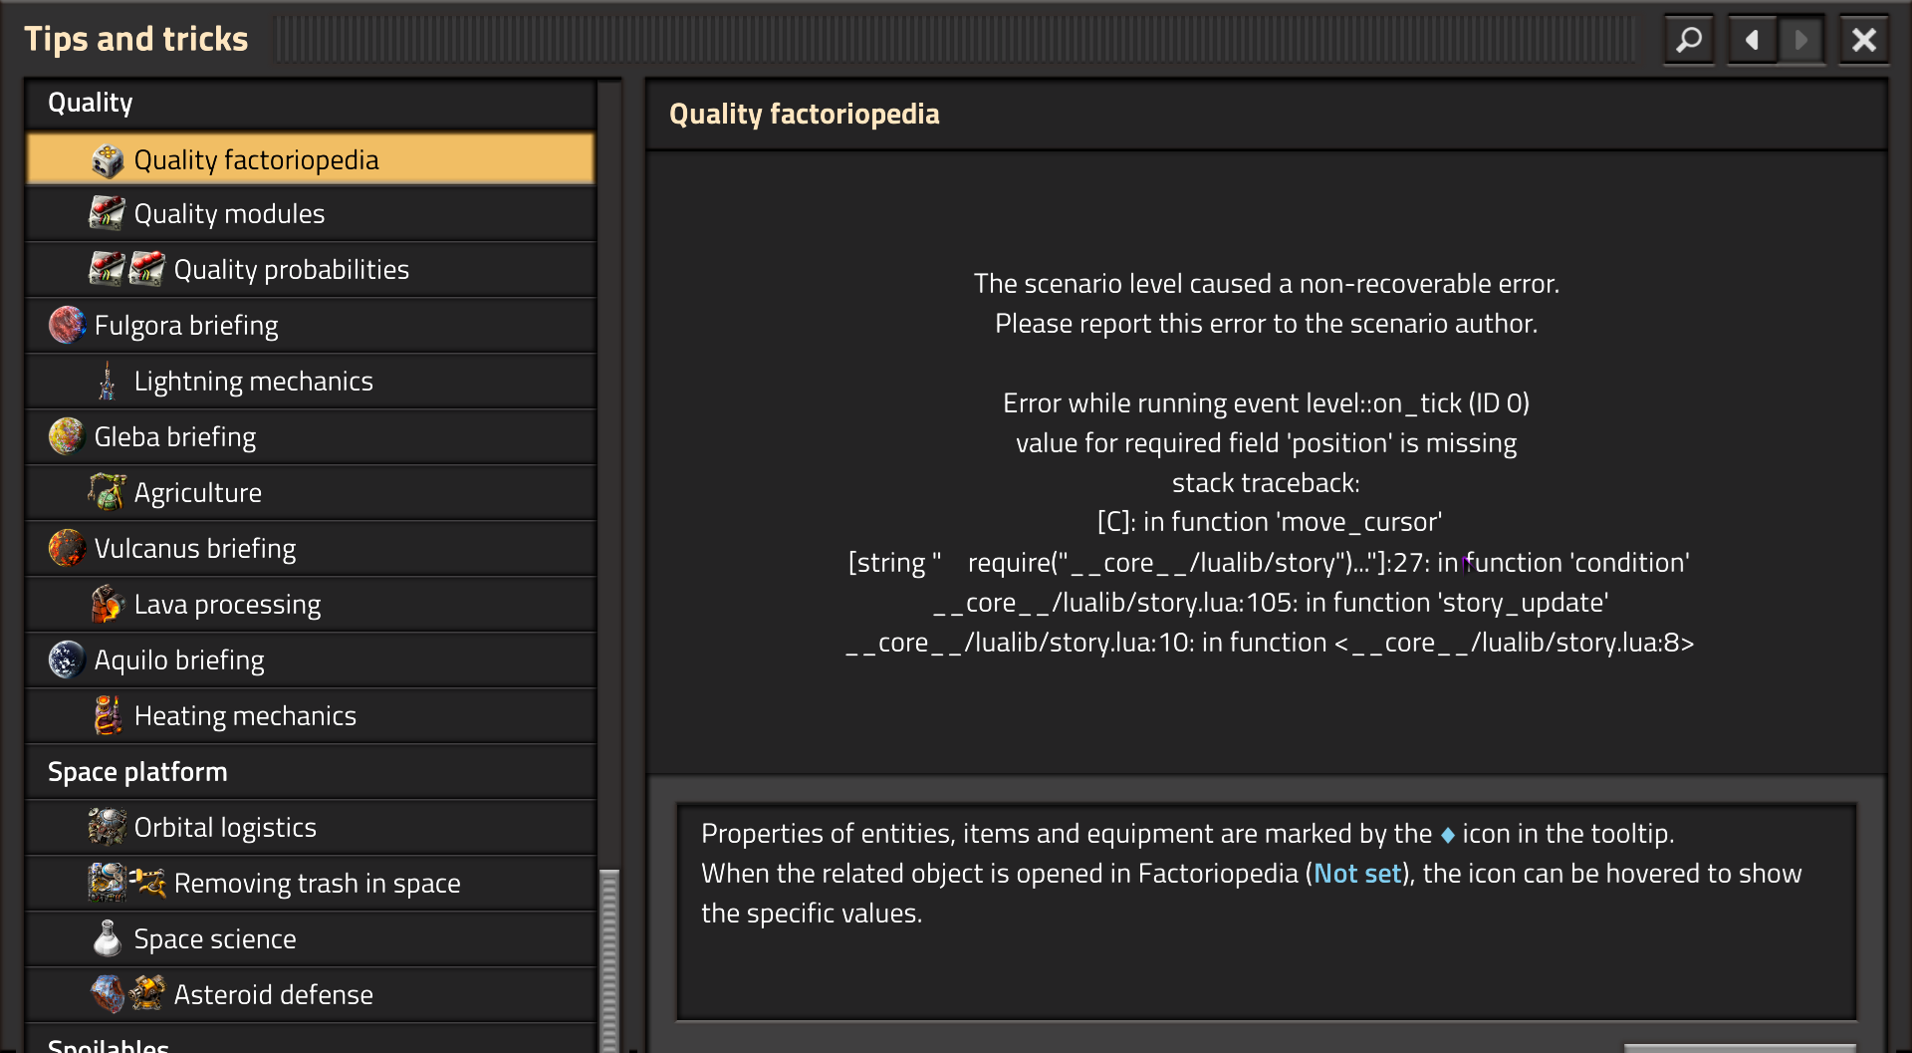The image size is (1912, 1053).
Task: Open Removing trash in space tip
Action: [311, 883]
